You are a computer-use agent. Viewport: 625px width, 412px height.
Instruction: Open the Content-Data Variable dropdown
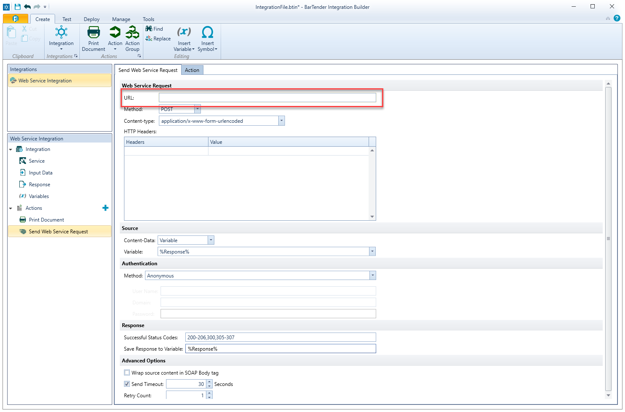tap(211, 240)
